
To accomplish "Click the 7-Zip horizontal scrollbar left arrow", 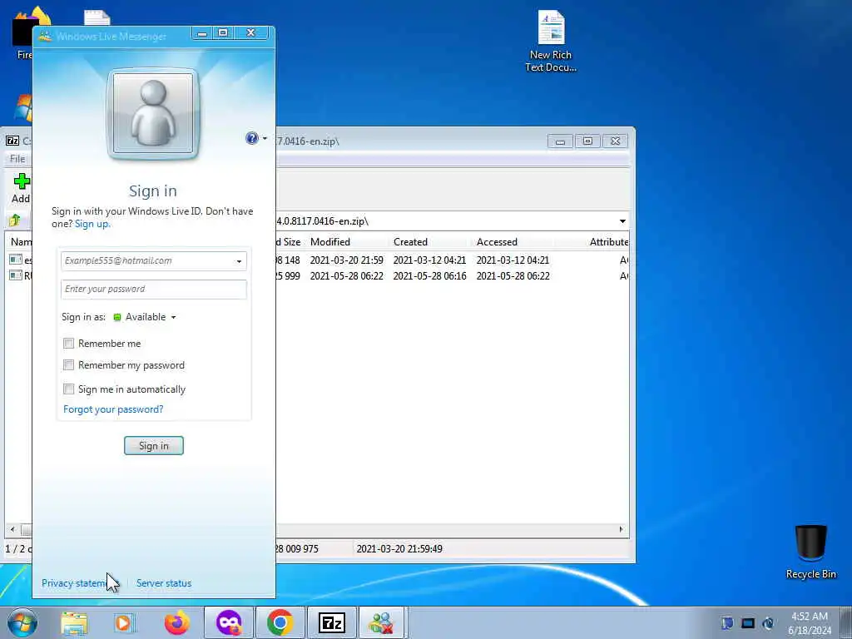I will [12, 529].
